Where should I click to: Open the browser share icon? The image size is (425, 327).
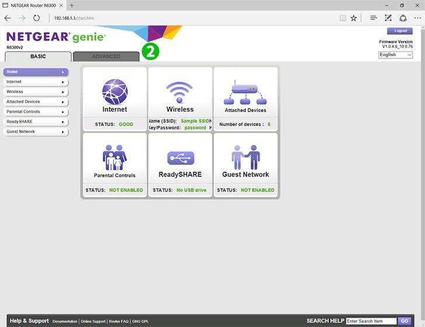coord(403,18)
